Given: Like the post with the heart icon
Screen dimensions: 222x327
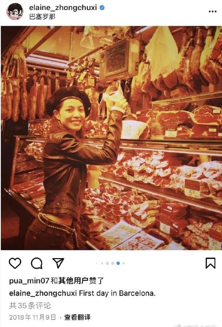Looking at the screenshot, I should point(15,263).
